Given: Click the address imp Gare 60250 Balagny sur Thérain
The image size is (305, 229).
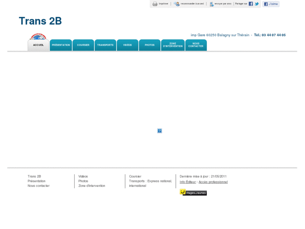Looking at the screenshot, I should click(x=220, y=35).
